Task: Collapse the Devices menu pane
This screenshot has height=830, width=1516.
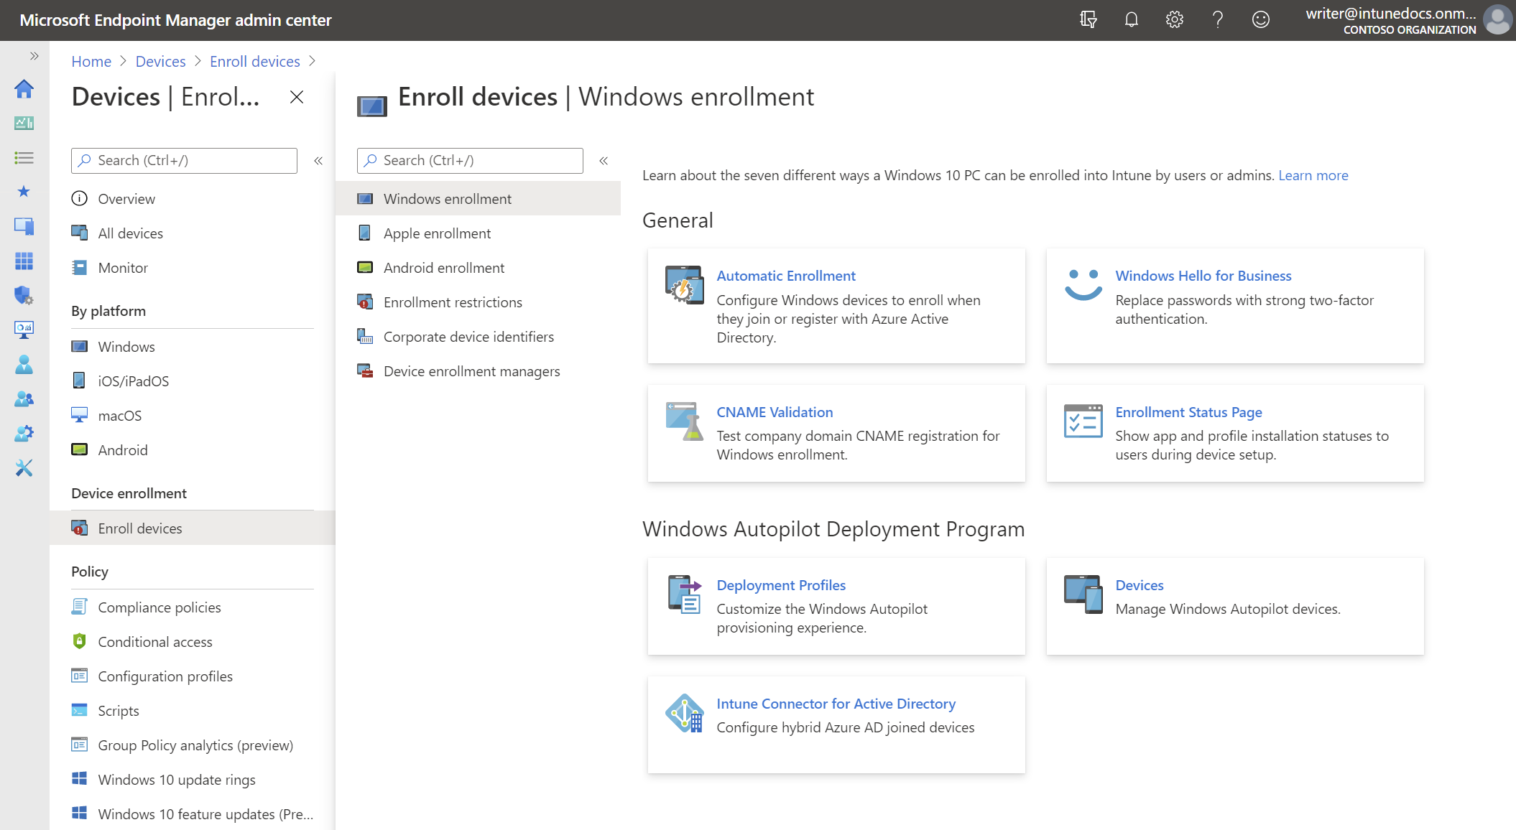Action: (318, 161)
